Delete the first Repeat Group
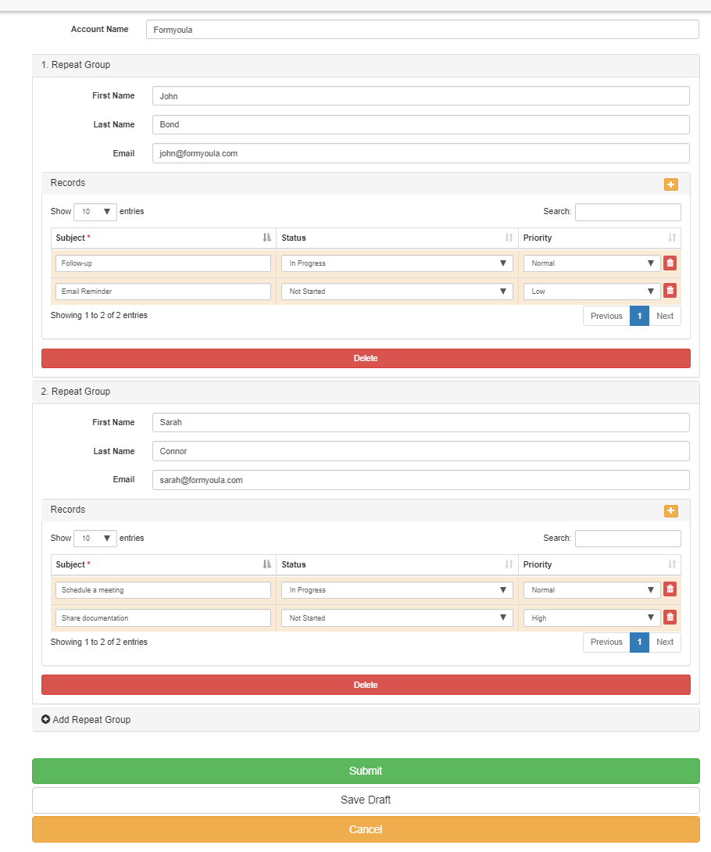711x852 pixels. point(366,359)
